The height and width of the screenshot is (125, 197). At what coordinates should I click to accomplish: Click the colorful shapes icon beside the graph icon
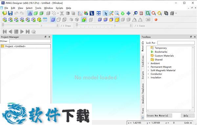(x=86, y=13)
